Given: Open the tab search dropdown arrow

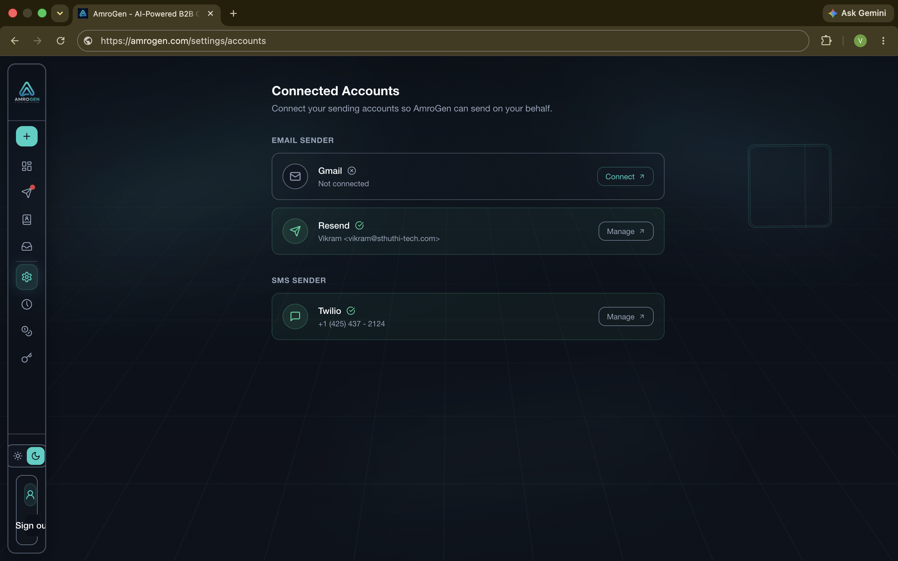Looking at the screenshot, I should [x=60, y=13].
